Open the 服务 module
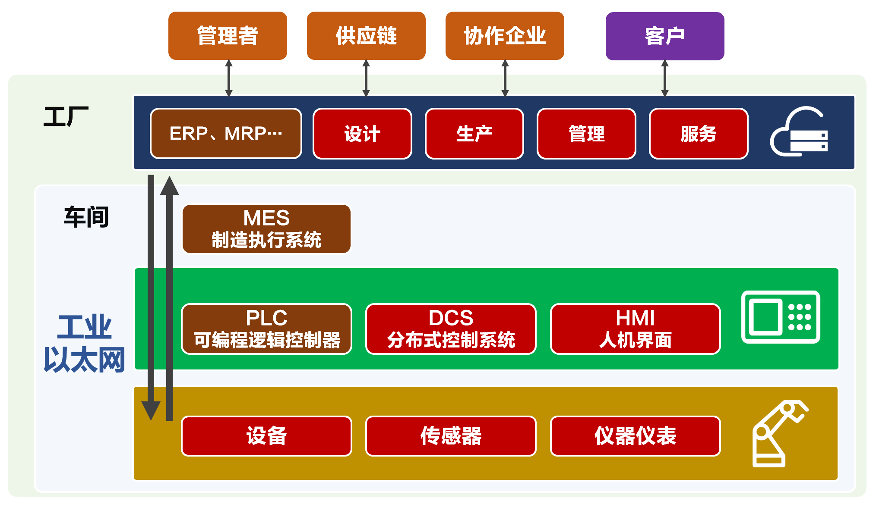 [x=699, y=134]
